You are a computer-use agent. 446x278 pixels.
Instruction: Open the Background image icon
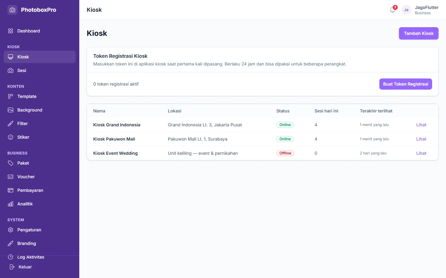pyautogui.click(x=11, y=110)
